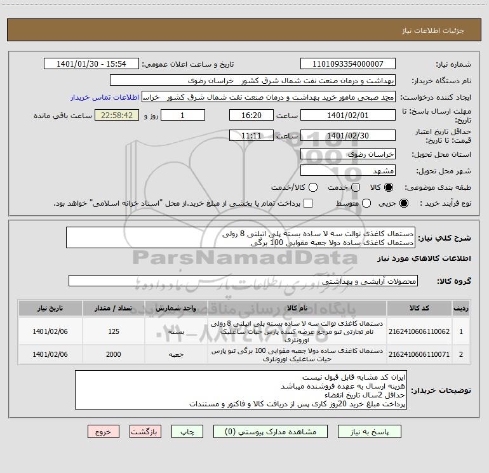The height and width of the screenshot is (473, 489).
Task: Click the تعداد / مقدار column header
Action: [114, 308]
